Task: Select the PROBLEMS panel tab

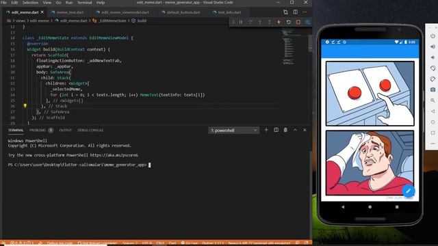Action: point(38,131)
